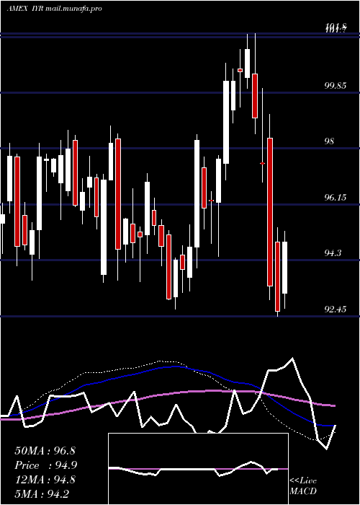Click the 5MA : 94.2 readout
This screenshot has width=360, height=505.
tap(42, 493)
